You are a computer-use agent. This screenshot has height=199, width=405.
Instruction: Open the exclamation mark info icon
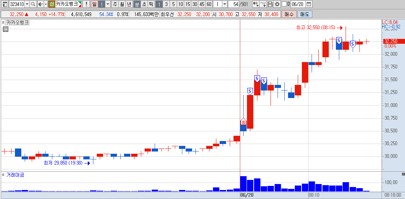pos(86,4)
